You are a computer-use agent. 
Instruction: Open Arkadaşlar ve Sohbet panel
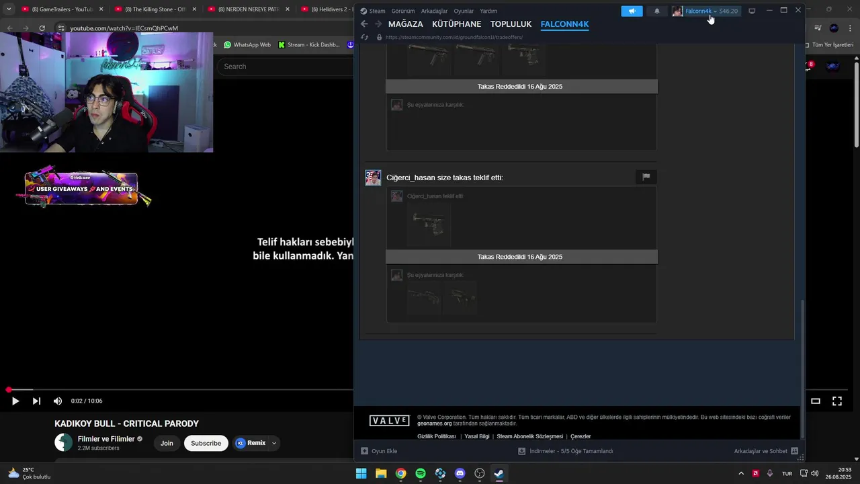tap(766, 451)
